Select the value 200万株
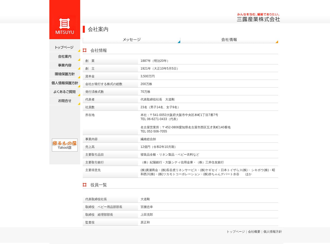The height and width of the screenshot is (244, 330). point(146,84)
